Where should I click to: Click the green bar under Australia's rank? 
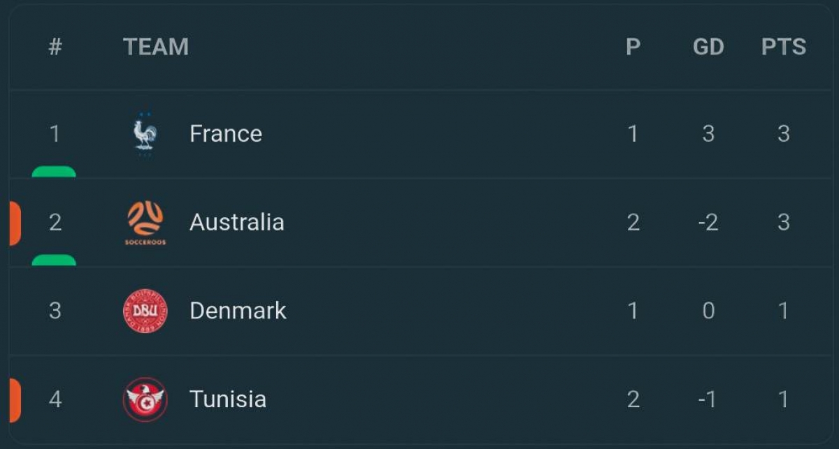coord(54,260)
